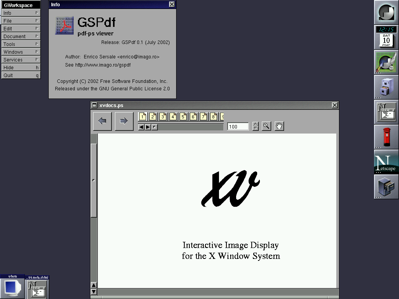Jump to page 6 in page strip

point(193,116)
